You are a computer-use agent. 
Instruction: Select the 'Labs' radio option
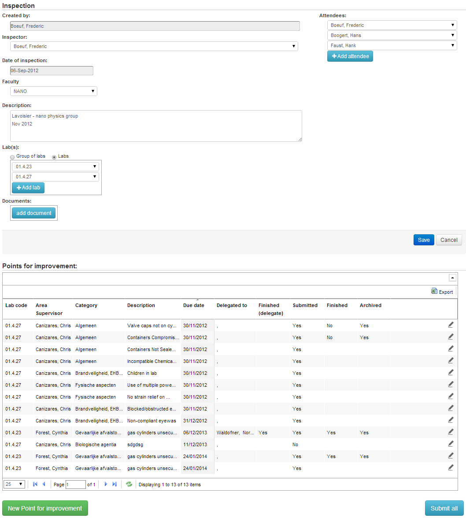pos(54,157)
